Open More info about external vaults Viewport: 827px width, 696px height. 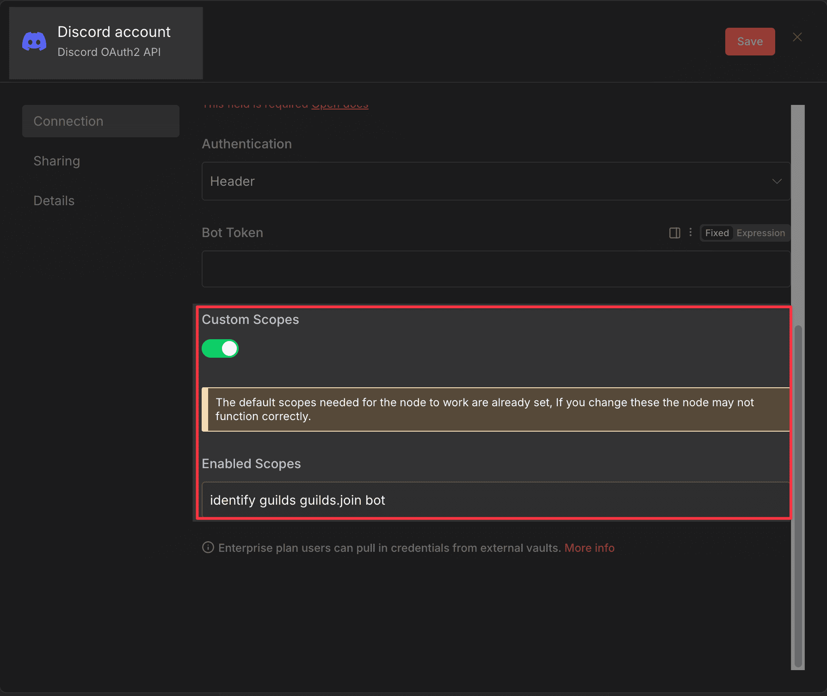click(x=589, y=548)
